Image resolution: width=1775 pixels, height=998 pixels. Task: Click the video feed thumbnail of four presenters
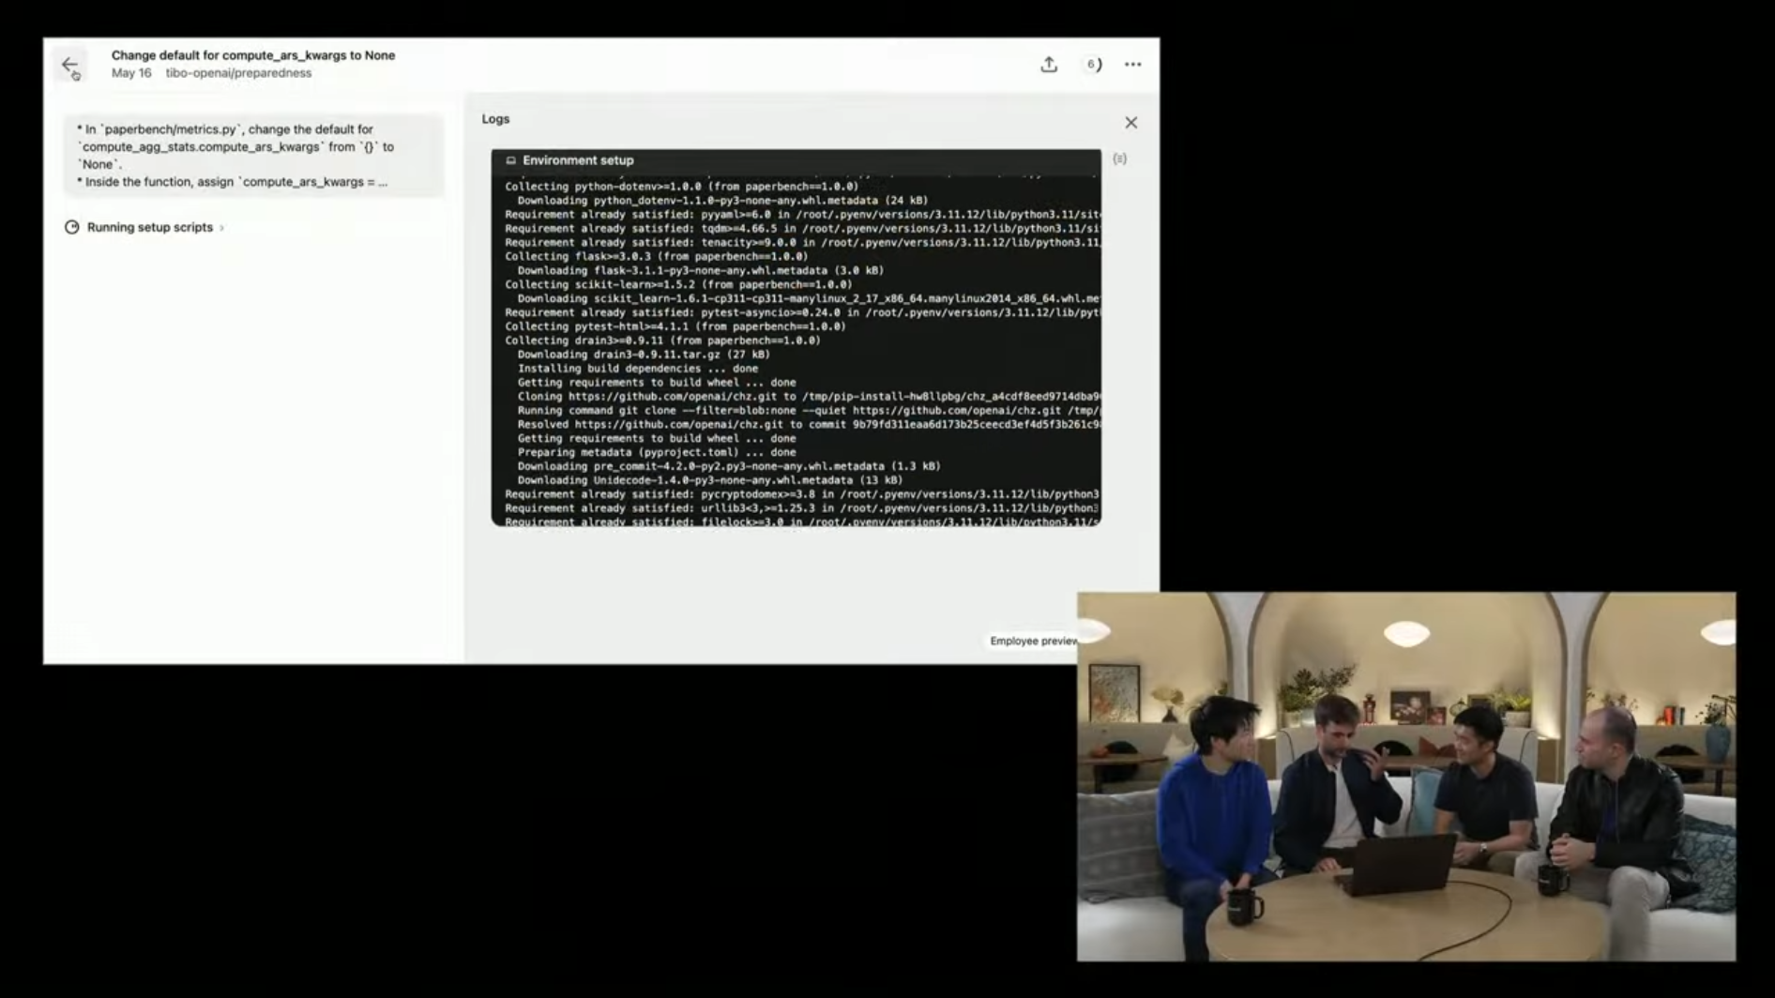(x=1405, y=776)
